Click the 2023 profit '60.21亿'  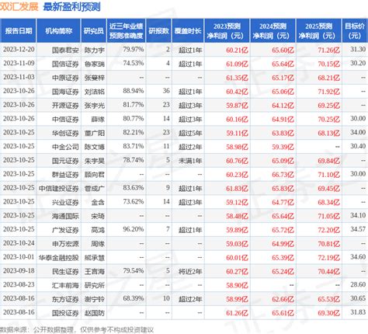pyautogui.click(x=237, y=50)
